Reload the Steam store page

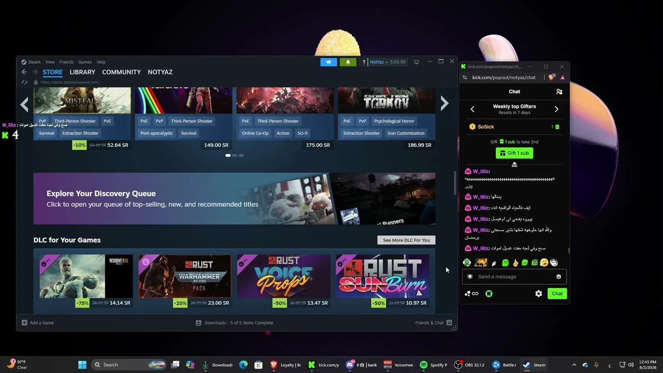pyautogui.click(x=24, y=82)
